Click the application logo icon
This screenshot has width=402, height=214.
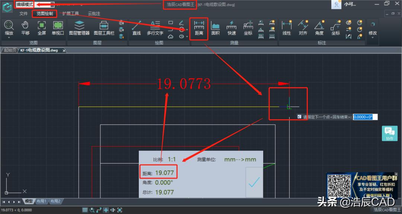[7, 7]
